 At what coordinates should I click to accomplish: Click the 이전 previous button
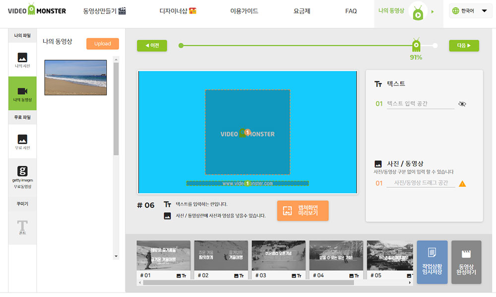pos(152,46)
